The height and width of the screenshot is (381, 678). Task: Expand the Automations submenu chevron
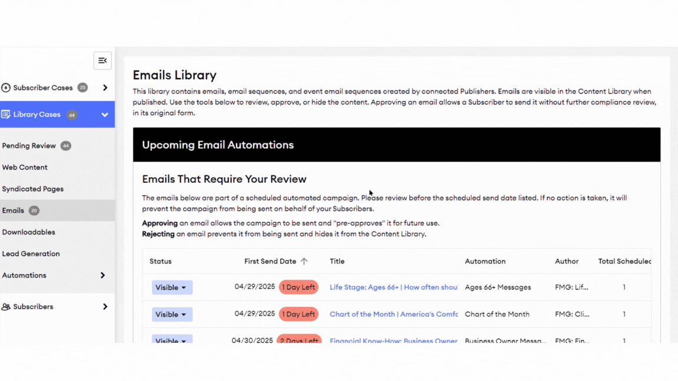click(103, 275)
